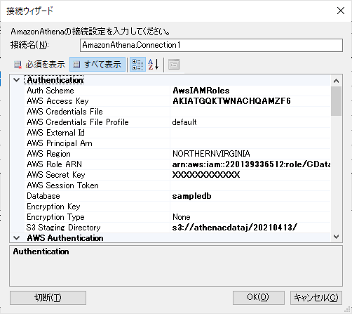Click the AWS Authentication category header text

(x=65, y=238)
